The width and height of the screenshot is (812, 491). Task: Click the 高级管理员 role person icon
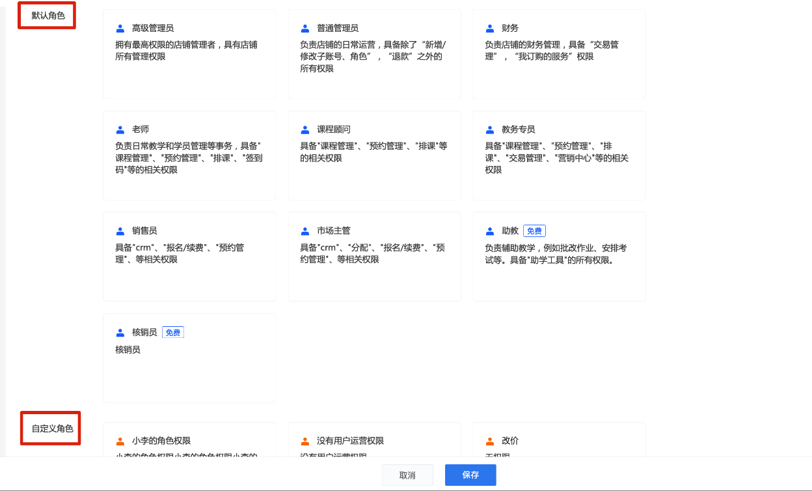120,29
